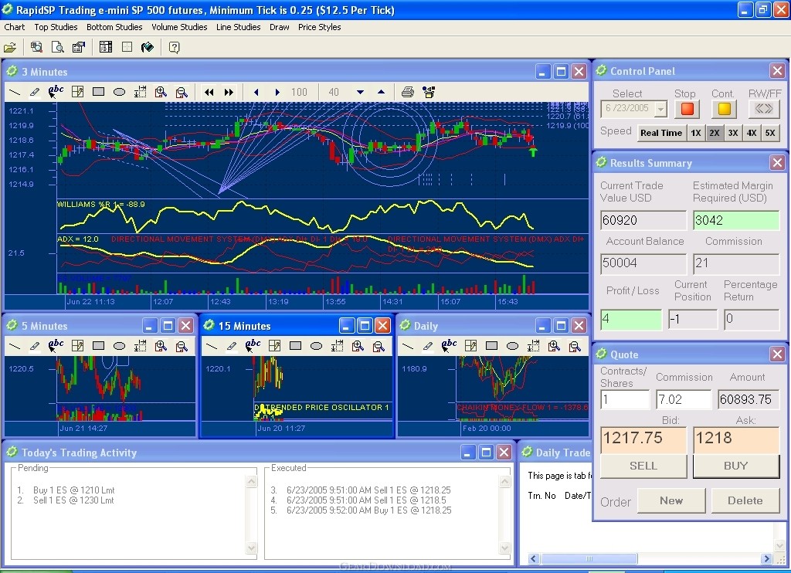Open the Bottom Studies menu
This screenshot has height=573, width=791.
pyautogui.click(x=114, y=27)
